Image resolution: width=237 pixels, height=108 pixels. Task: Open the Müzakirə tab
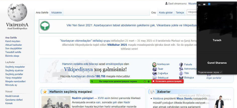click(x=56, y=13)
